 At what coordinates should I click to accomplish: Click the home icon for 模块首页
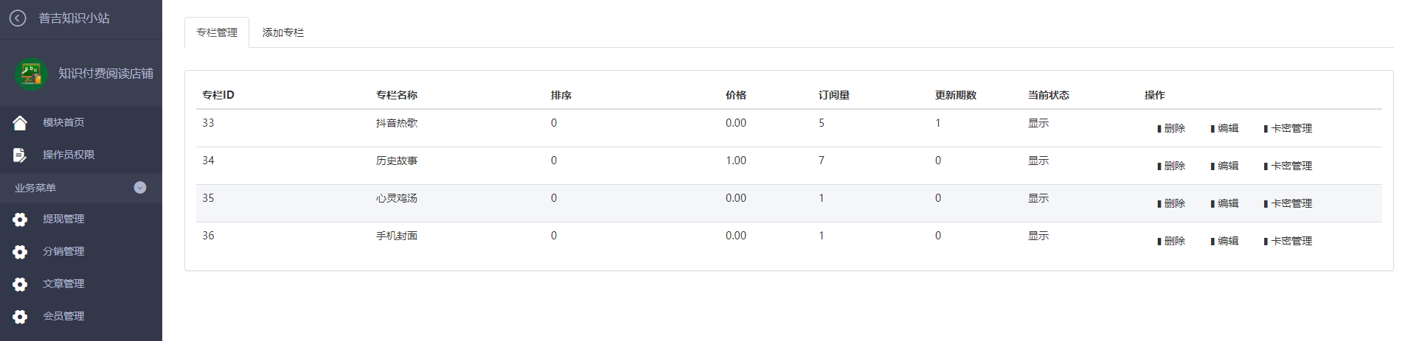pos(20,122)
